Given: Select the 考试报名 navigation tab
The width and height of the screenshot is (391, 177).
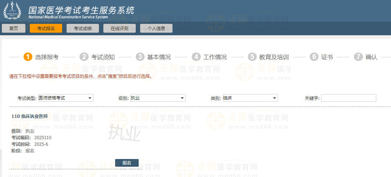Looking at the screenshot, I should click(x=46, y=28).
